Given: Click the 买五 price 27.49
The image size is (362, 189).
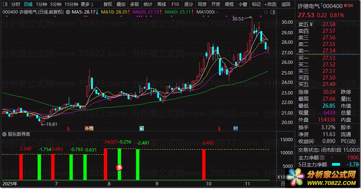Looking at the screenshot, I should point(329,84).
